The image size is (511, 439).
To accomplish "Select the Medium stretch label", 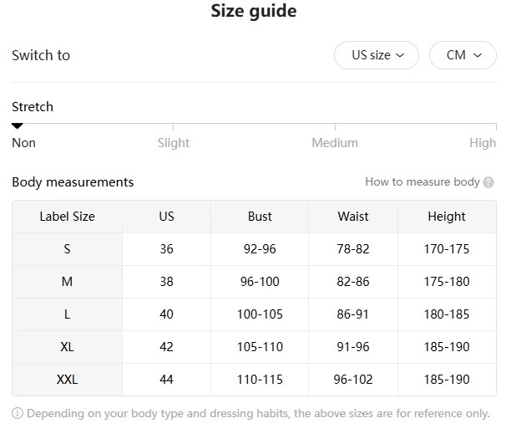I will click(335, 143).
